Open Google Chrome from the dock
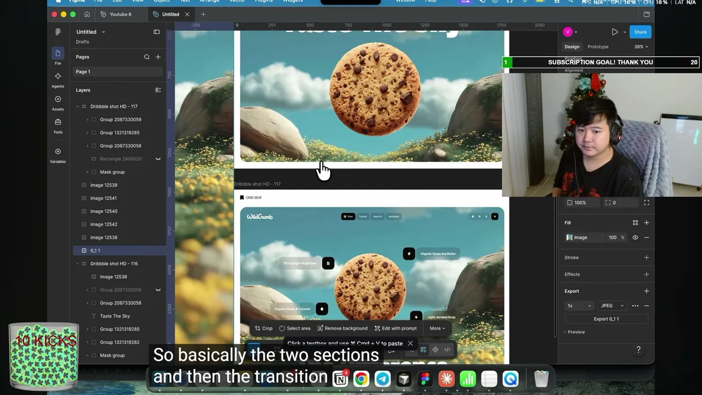The width and height of the screenshot is (702, 395). [361, 379]
